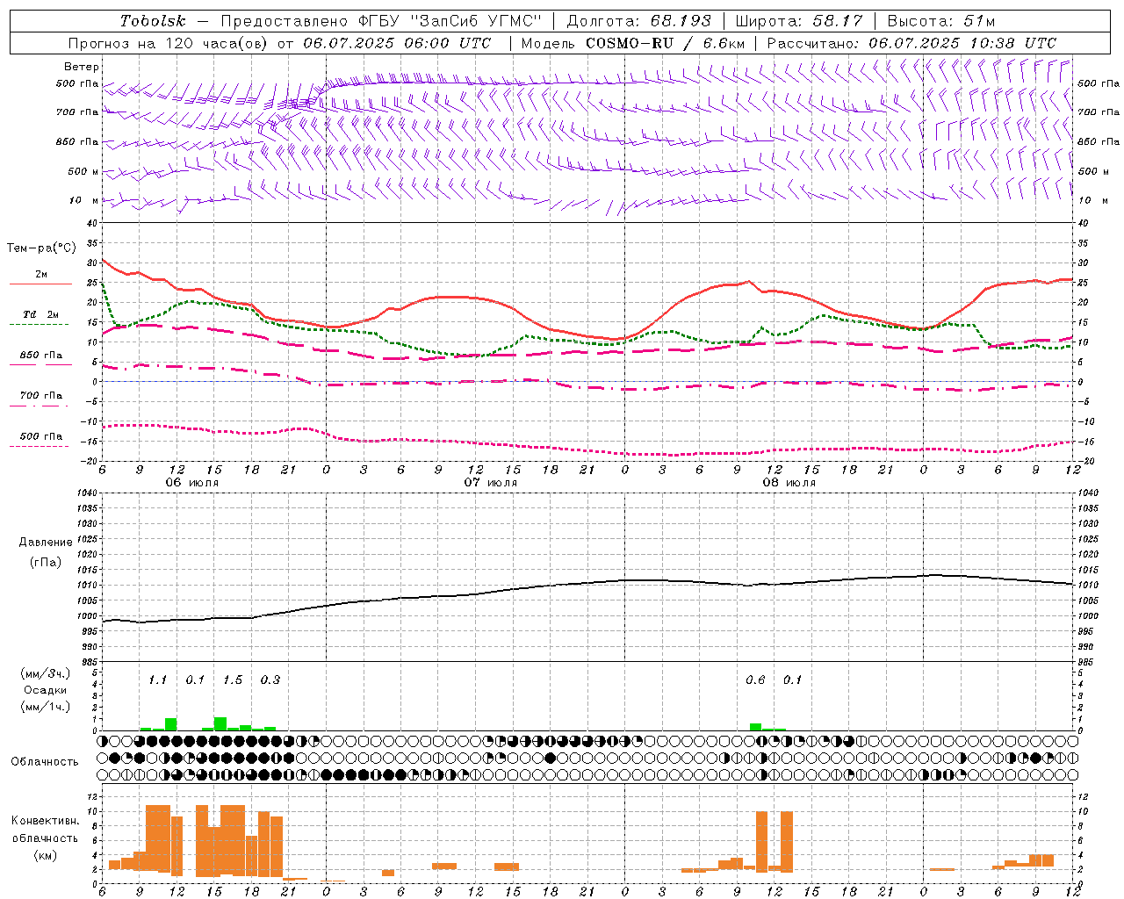This screenshot has height=899, width=1124.
Task: Click the 06 июля date label
Action: point(192,483)
